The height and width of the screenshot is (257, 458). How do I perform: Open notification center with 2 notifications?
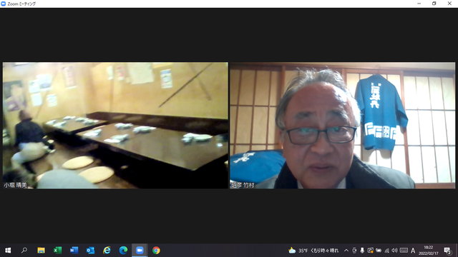pos(447,251)
